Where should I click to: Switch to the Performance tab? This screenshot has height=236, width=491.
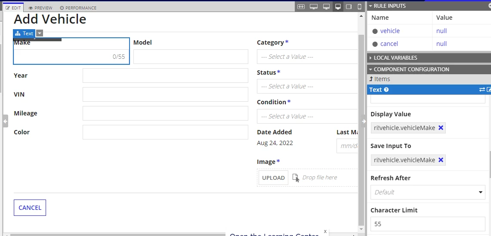point(78,7)
